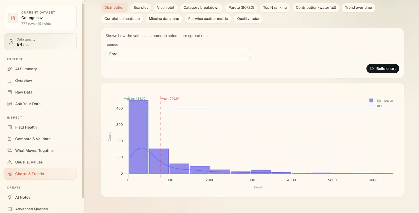Select the Violin plot tab
Viewport: 419px width, 213px height.
166,8
